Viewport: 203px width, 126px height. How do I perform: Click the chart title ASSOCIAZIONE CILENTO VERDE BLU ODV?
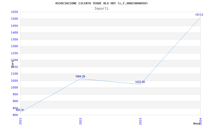pos(101,3)
